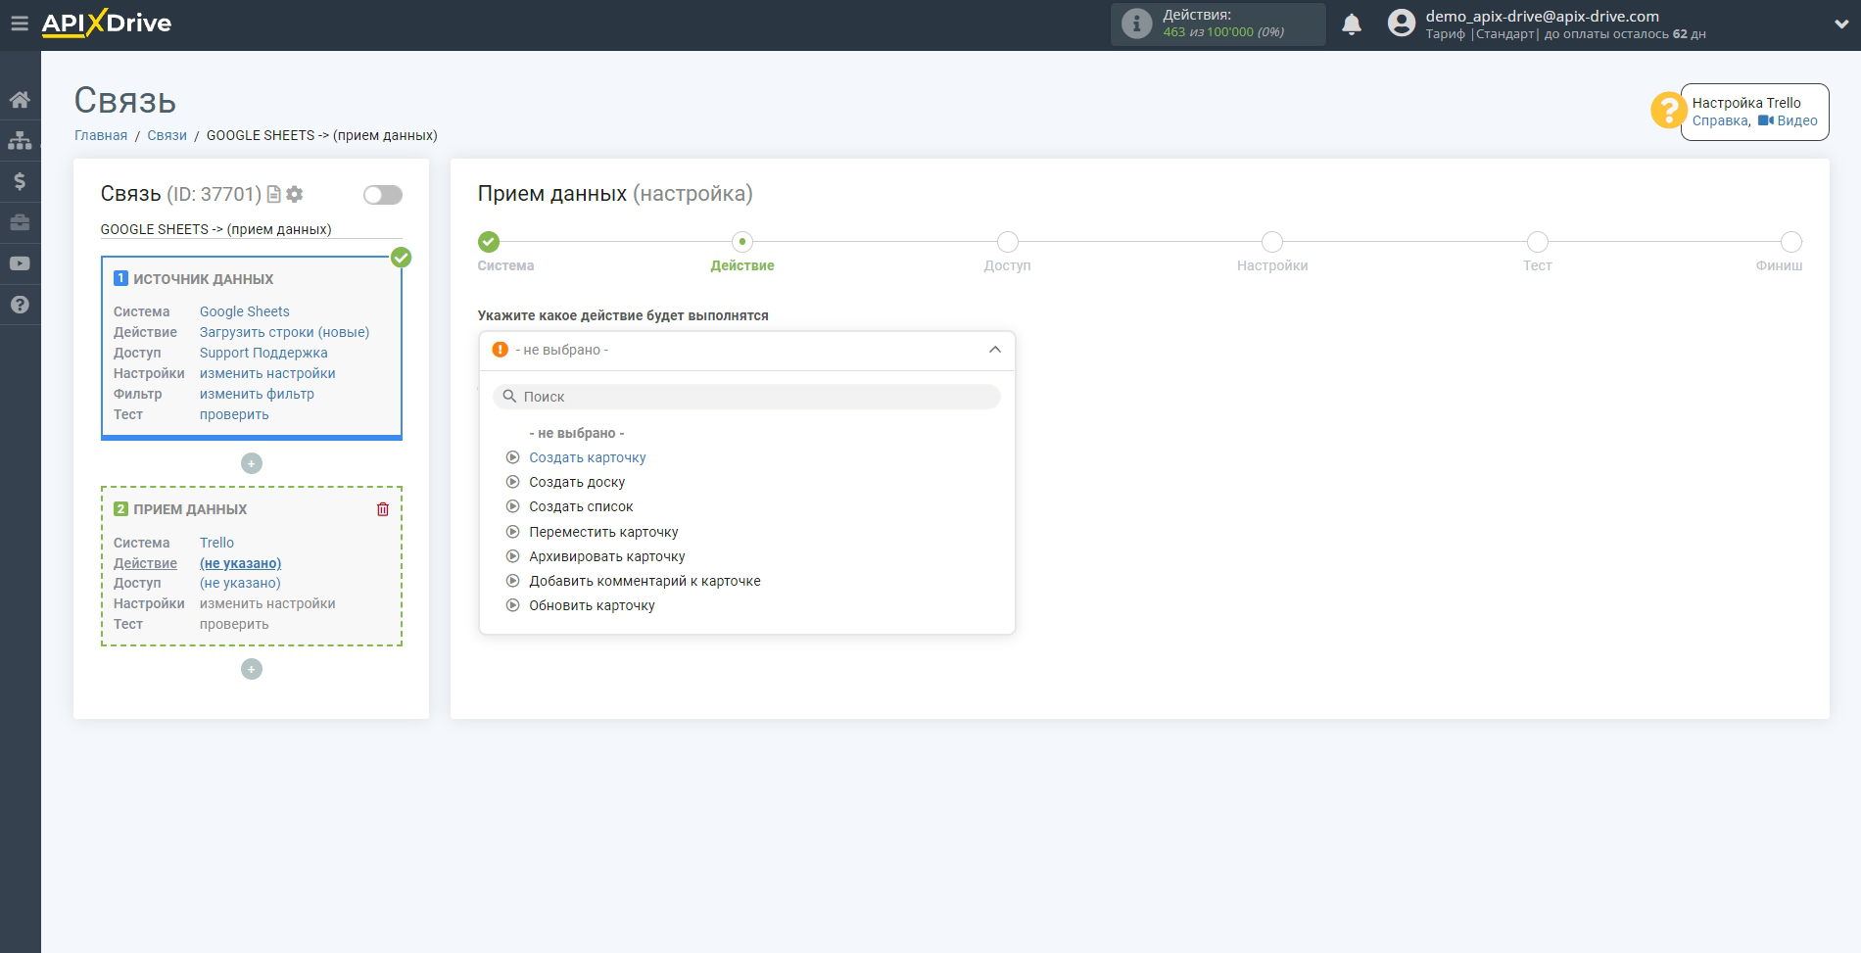
Task: Click the yellow question mark help icon
Action: click(x=1667, y=111)
